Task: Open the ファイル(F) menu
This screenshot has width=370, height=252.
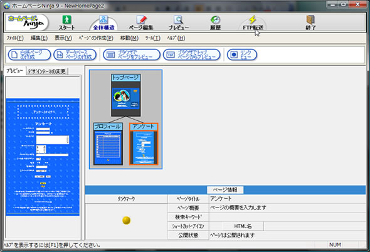Action: tap(14, 38)
